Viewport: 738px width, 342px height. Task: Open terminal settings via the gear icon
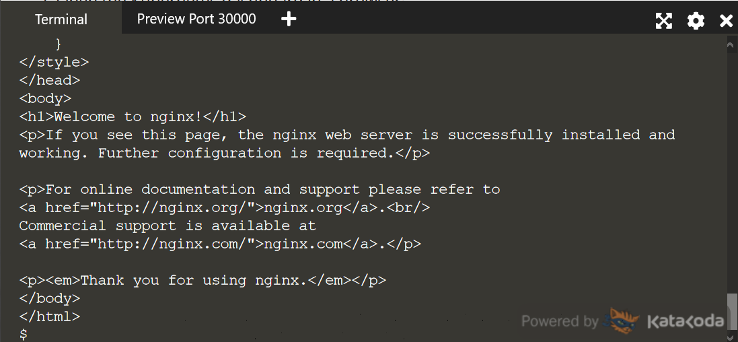(696, 21)
